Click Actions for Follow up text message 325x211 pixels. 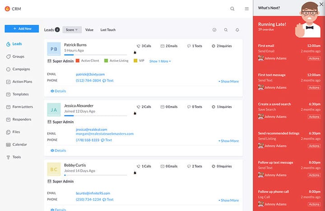pyautogui.click(x=314, y=175)
